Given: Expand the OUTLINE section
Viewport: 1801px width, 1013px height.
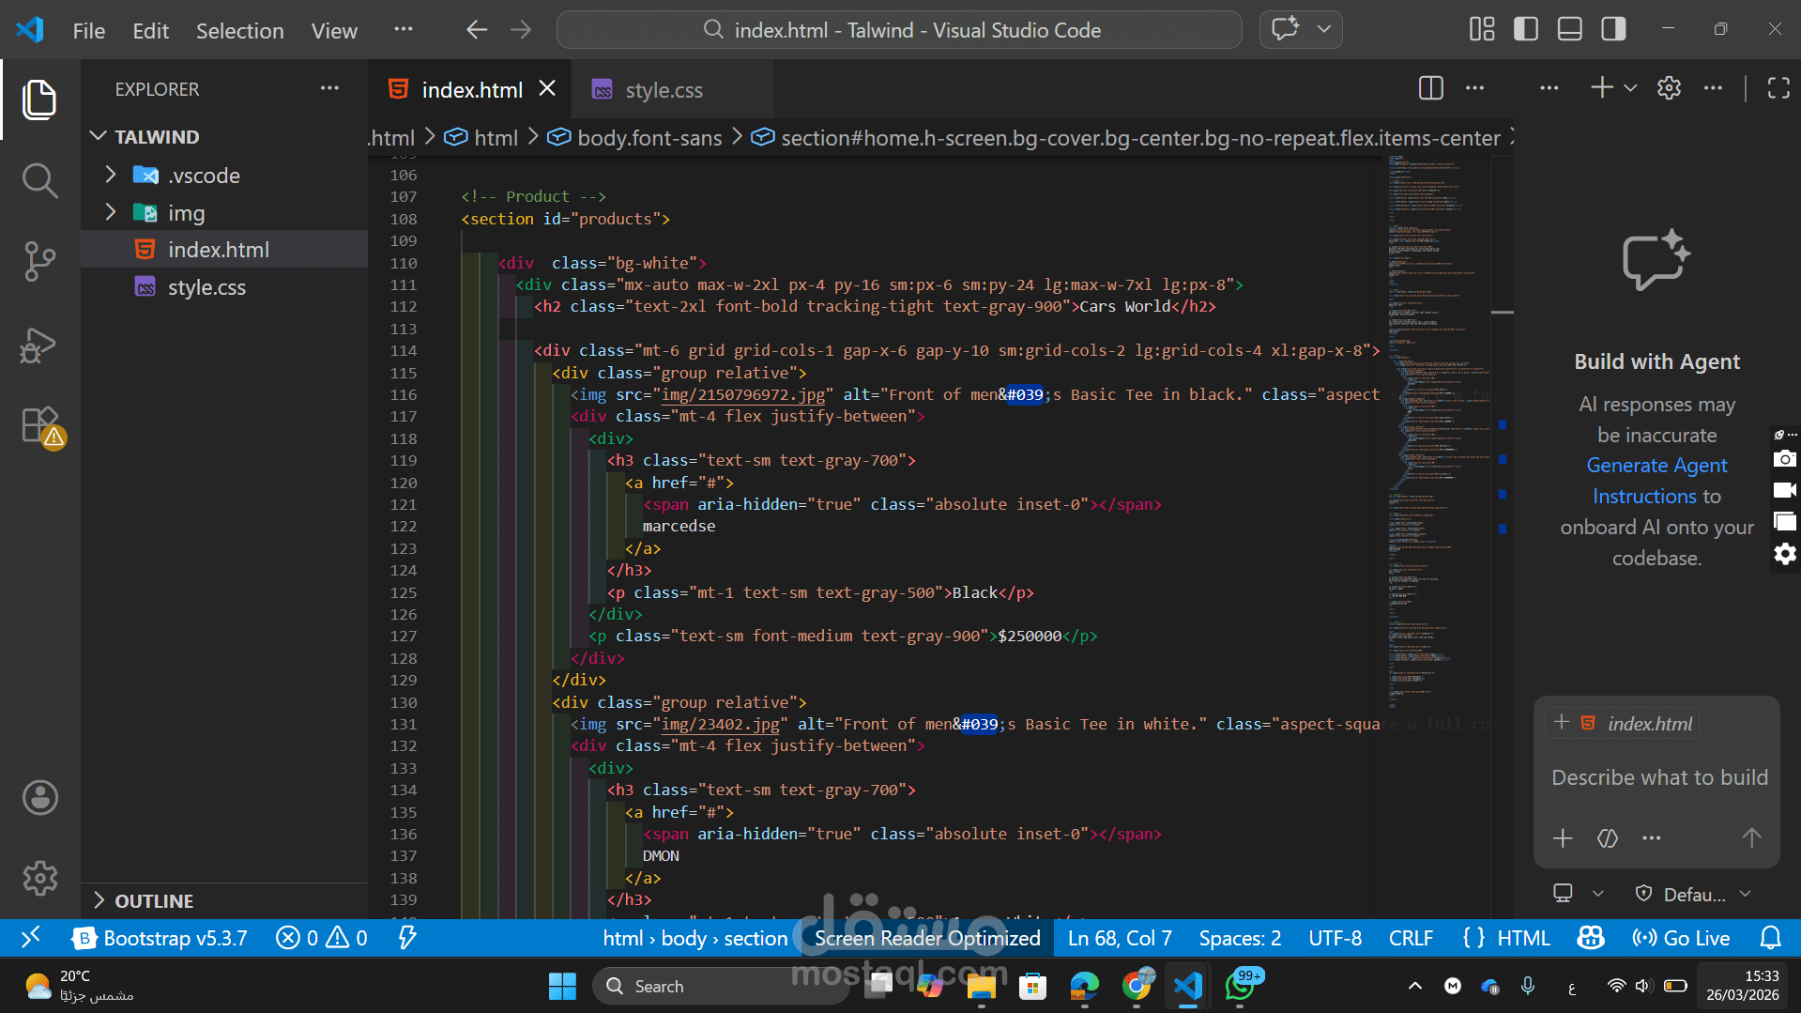Looking at the screenshot, I should tap(154, 900).
